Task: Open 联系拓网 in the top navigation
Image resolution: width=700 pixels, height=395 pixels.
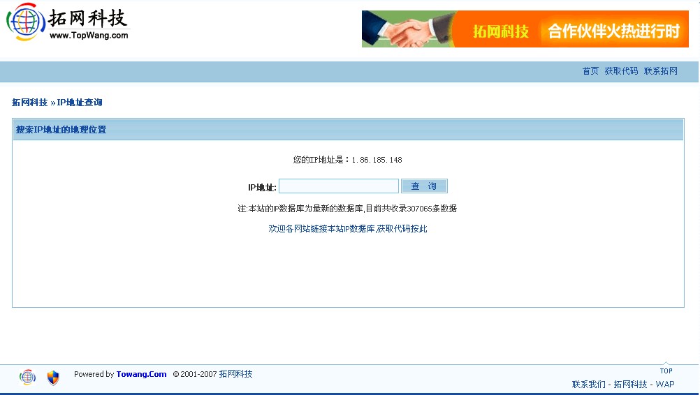Action: tap(661, 71)
